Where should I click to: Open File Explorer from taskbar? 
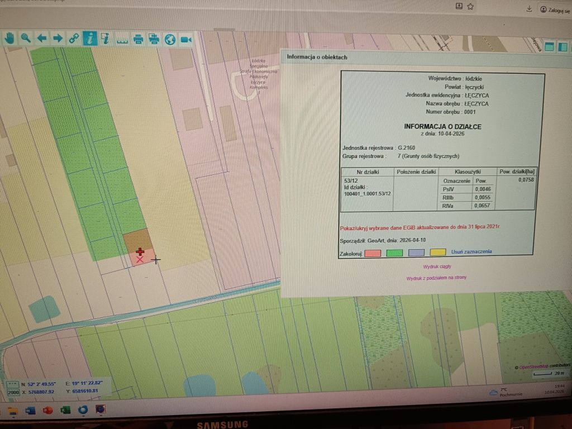(x=13, y=412)
